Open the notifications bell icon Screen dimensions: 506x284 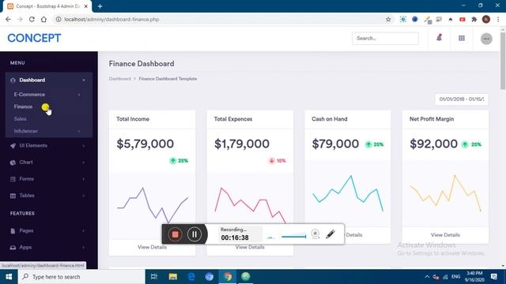click(x=439, y=38)
